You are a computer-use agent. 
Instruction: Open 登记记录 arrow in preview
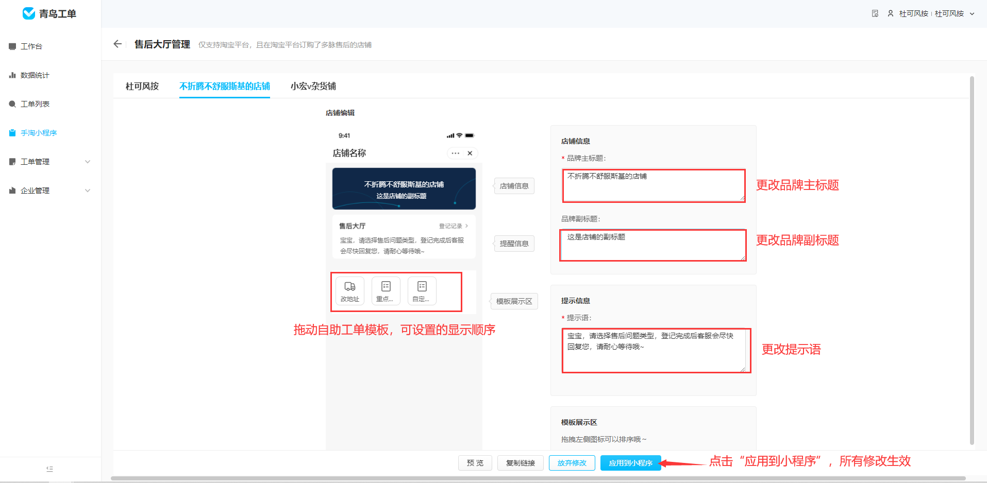point(467,226)
